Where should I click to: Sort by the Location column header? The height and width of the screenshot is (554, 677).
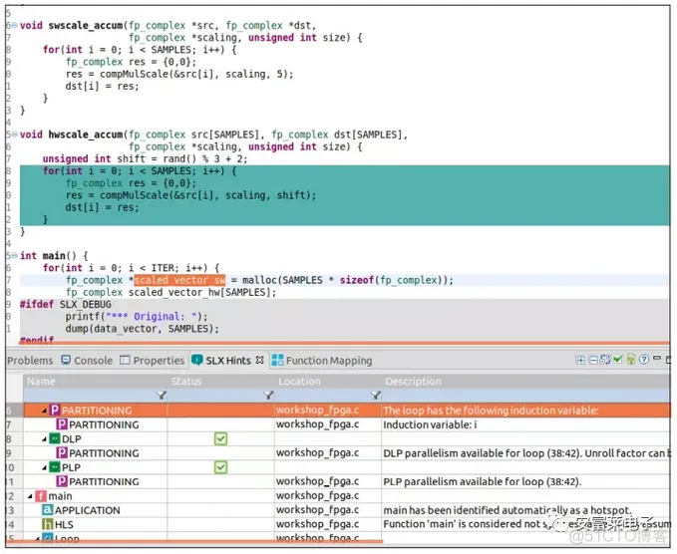pyautogui.click(x=328, y=382)
